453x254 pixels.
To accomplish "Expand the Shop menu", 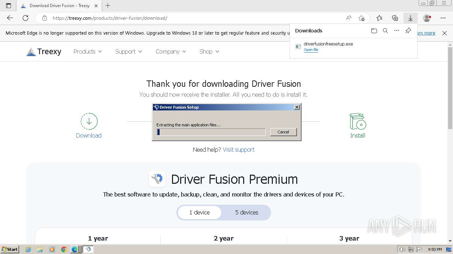I will (210, 52).
